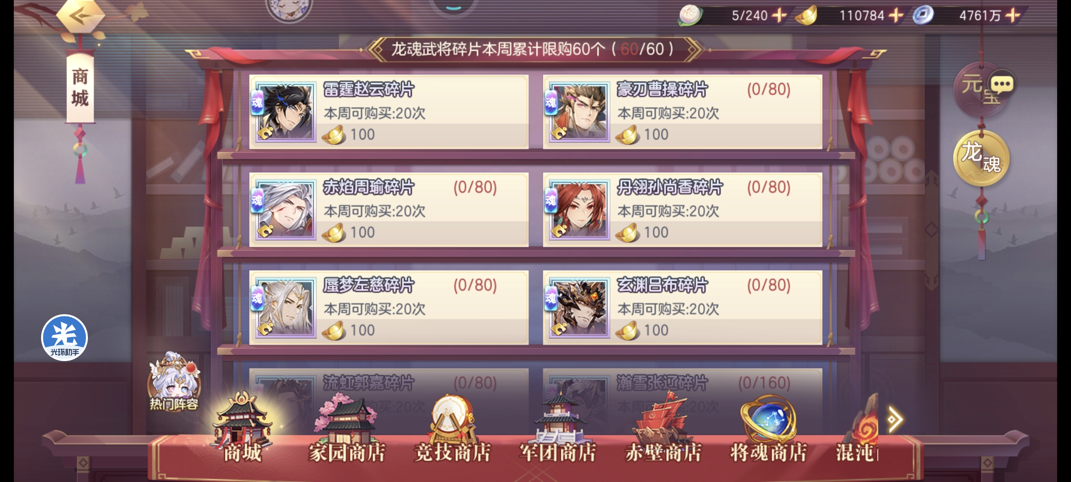Select 赤焰周瑜 portrait thumbnail
This screenshot has height=482, width=1071.
click(286, 210)
